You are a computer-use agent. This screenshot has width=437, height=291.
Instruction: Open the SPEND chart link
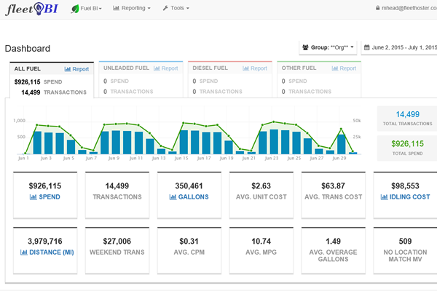coord(45,197)
